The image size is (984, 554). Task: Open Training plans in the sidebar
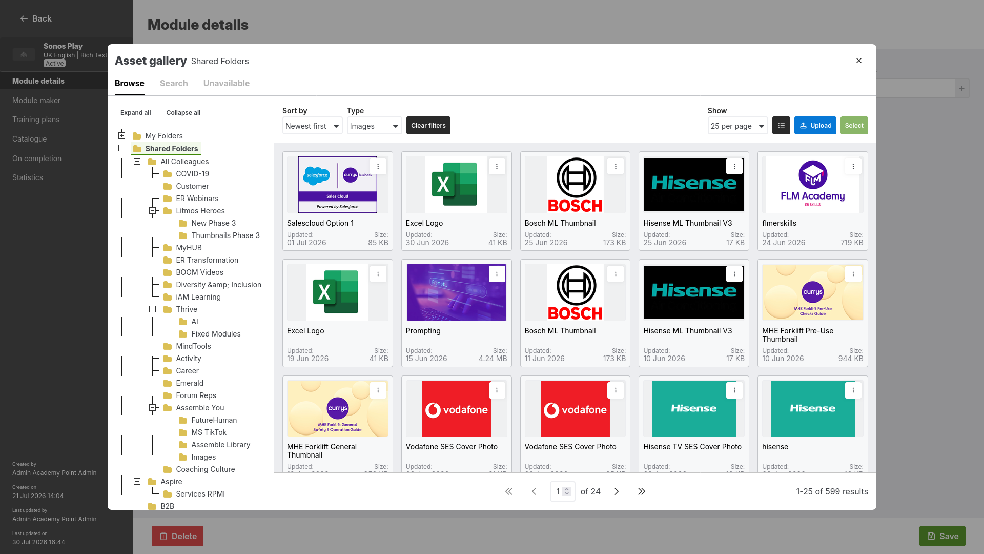click(x=36, y=120)
